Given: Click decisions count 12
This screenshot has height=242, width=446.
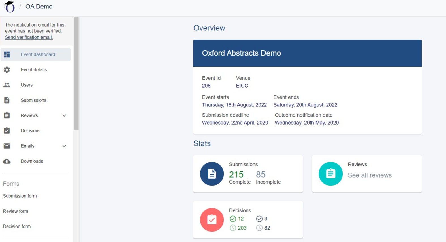Looking at the screenshot, I should click(241, 219).
